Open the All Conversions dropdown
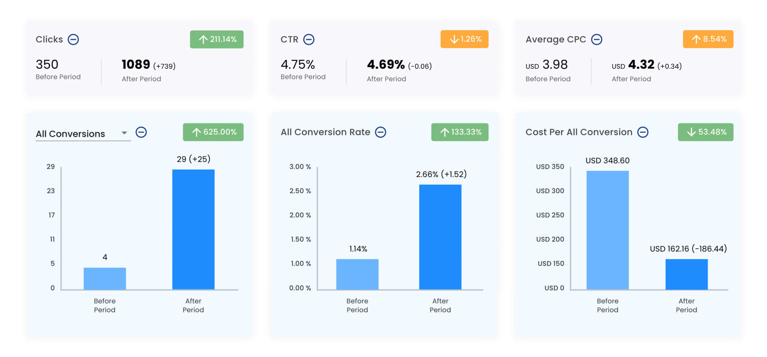 (x=78, y=133)
